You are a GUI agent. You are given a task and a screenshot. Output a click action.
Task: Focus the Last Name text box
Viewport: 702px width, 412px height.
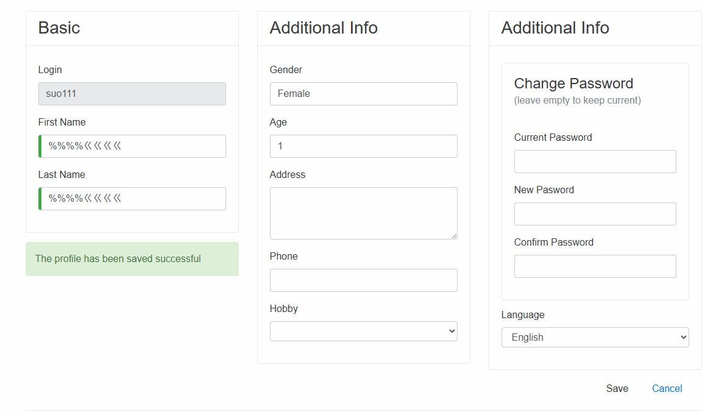tap(132, 199)
